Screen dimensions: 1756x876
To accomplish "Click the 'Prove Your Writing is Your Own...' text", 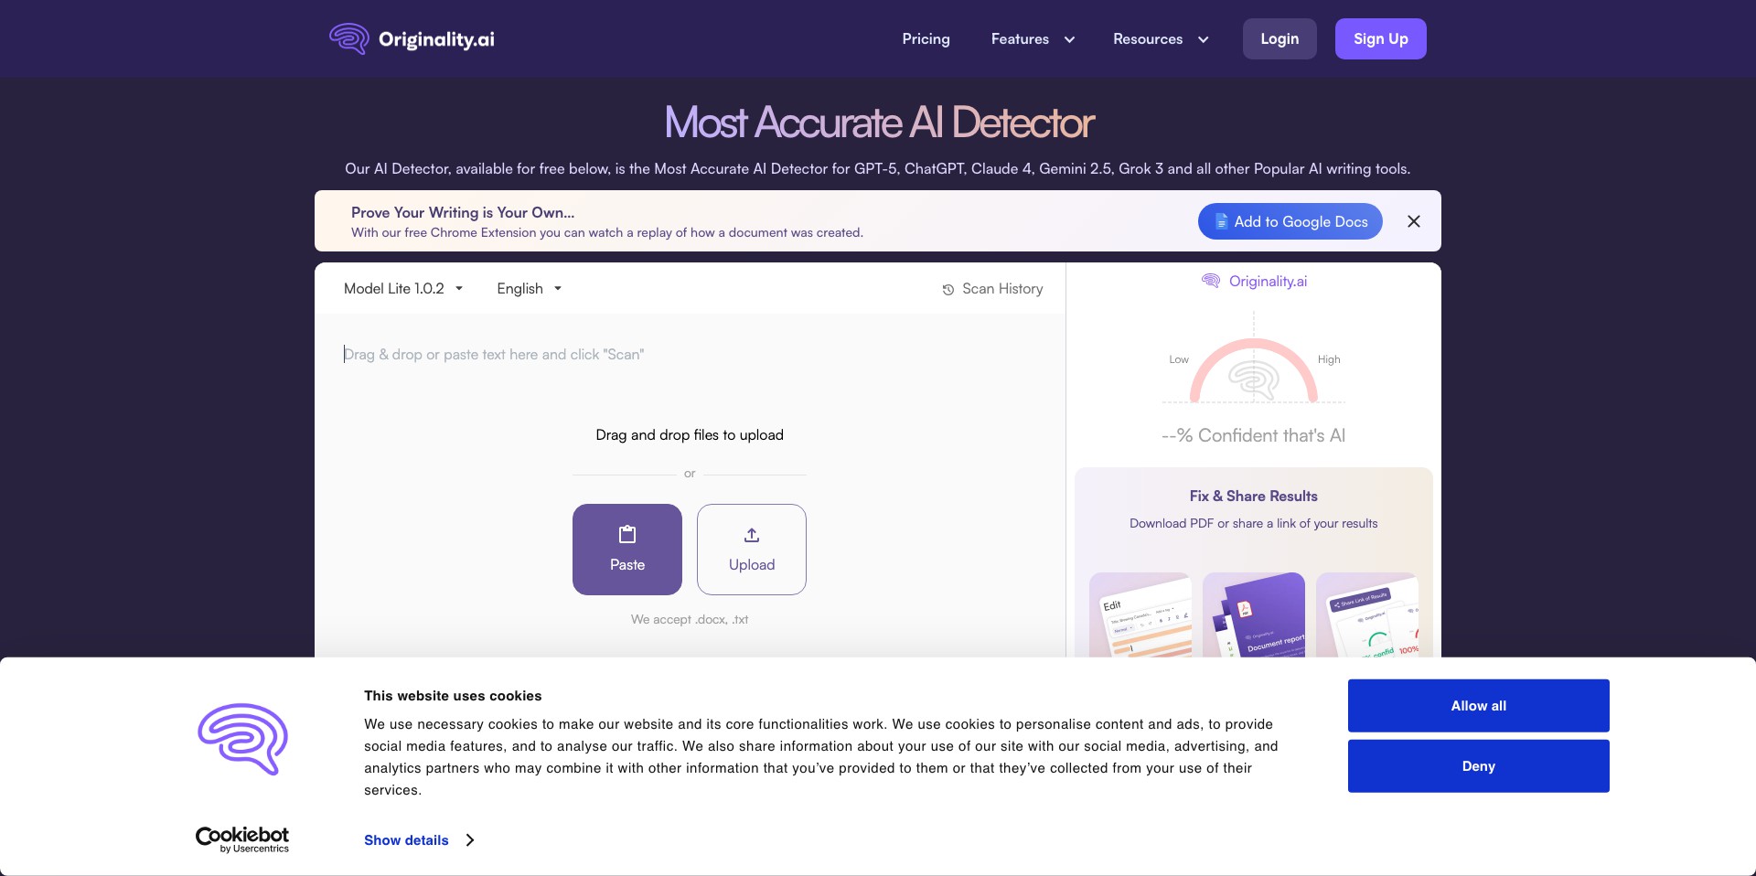I will coord(463,213).
